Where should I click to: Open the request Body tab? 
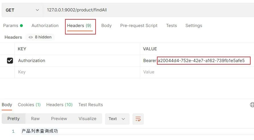[x=106, y=26]
